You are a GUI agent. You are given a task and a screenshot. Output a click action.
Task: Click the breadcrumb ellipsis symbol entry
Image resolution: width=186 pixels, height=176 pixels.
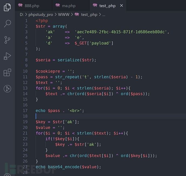104,15
